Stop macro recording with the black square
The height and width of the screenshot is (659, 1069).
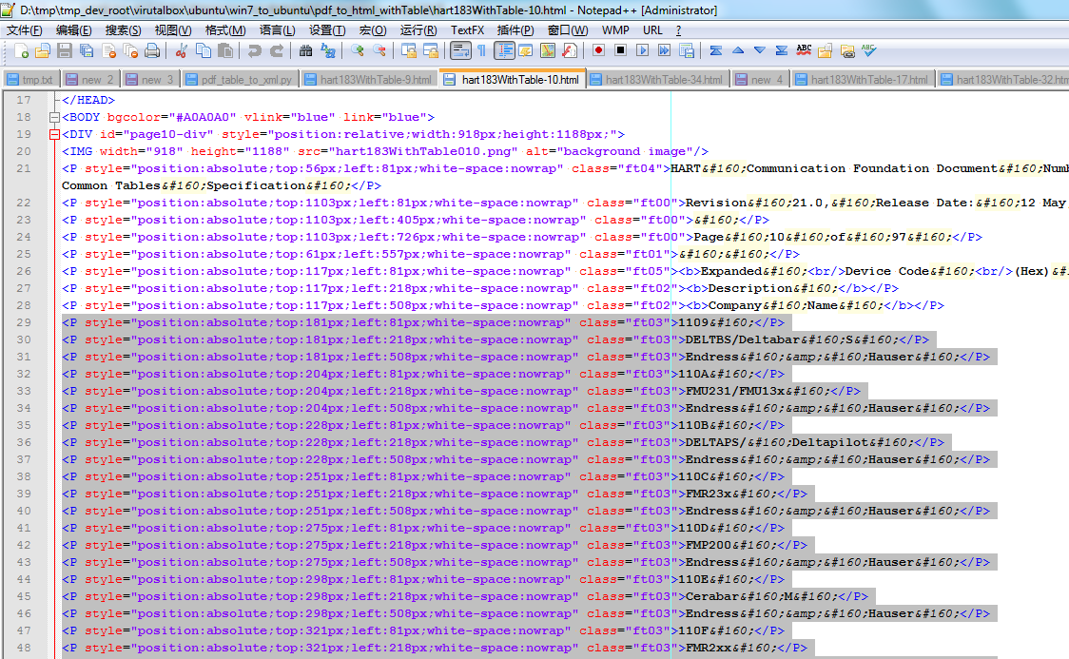click(620, 50)
